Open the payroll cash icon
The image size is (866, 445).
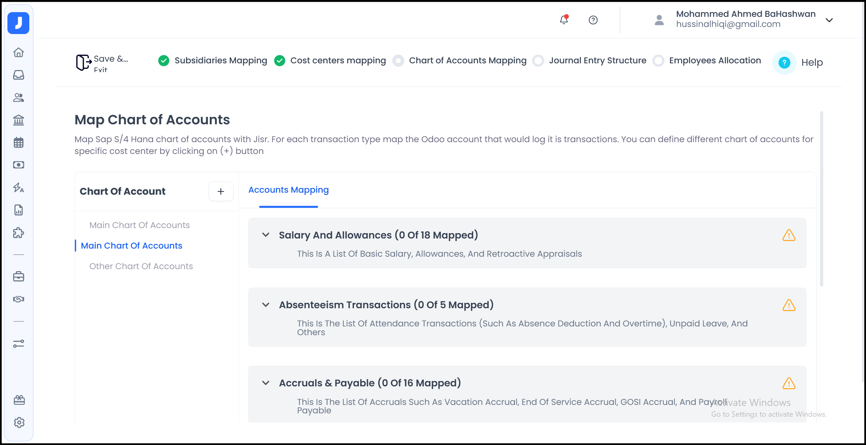tap(19, 165)
